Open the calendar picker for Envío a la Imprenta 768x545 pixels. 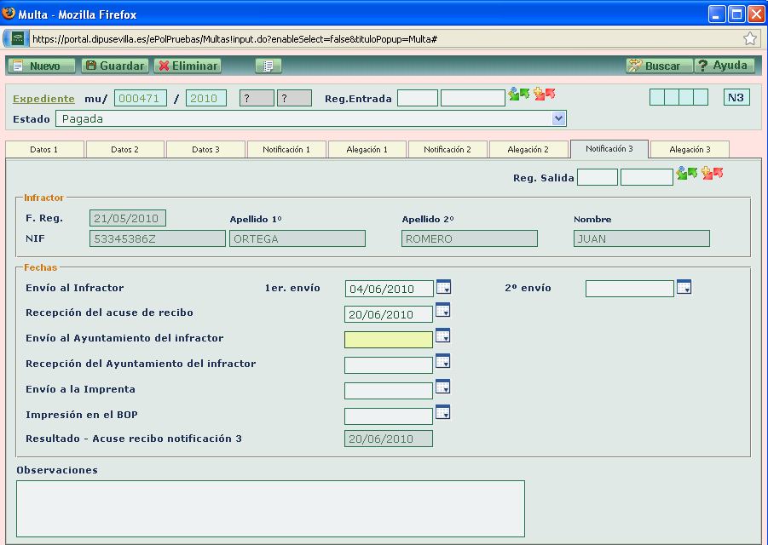click(443, 387)
